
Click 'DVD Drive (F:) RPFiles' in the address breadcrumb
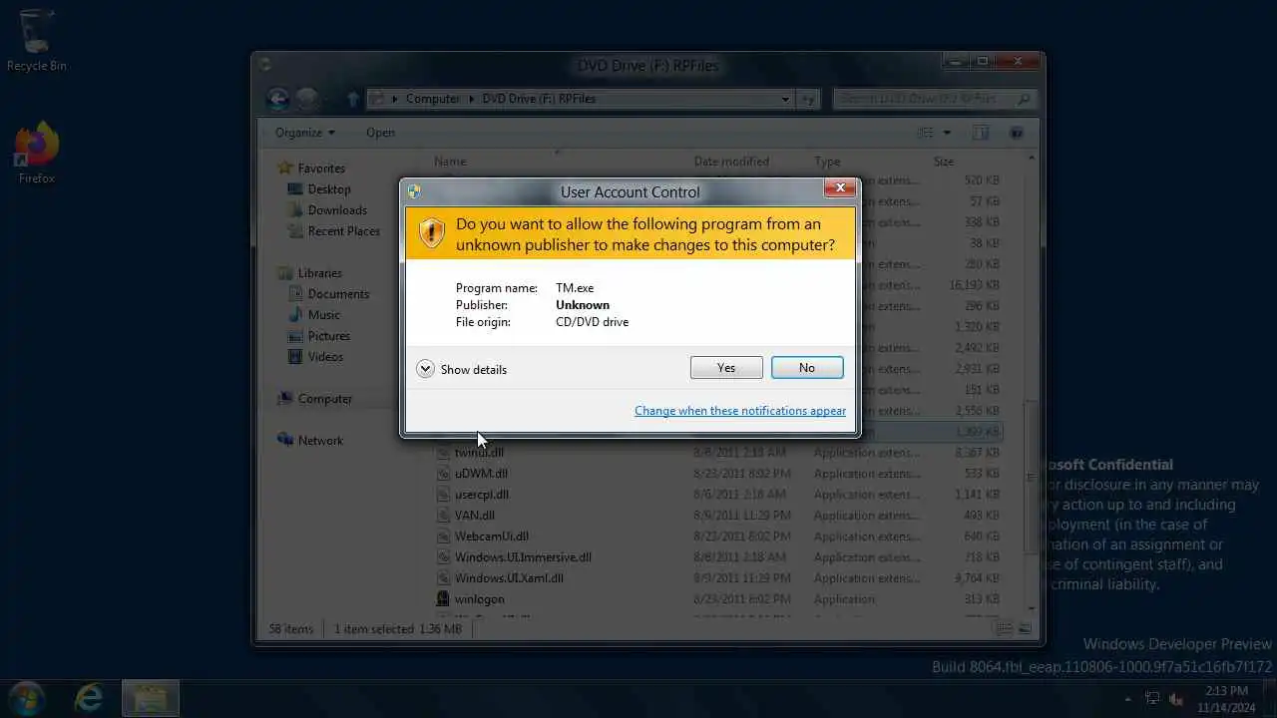(x=539, y=99)
